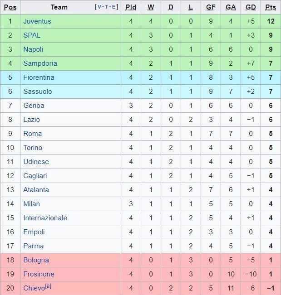Open the Fiorentina team link

39,77
